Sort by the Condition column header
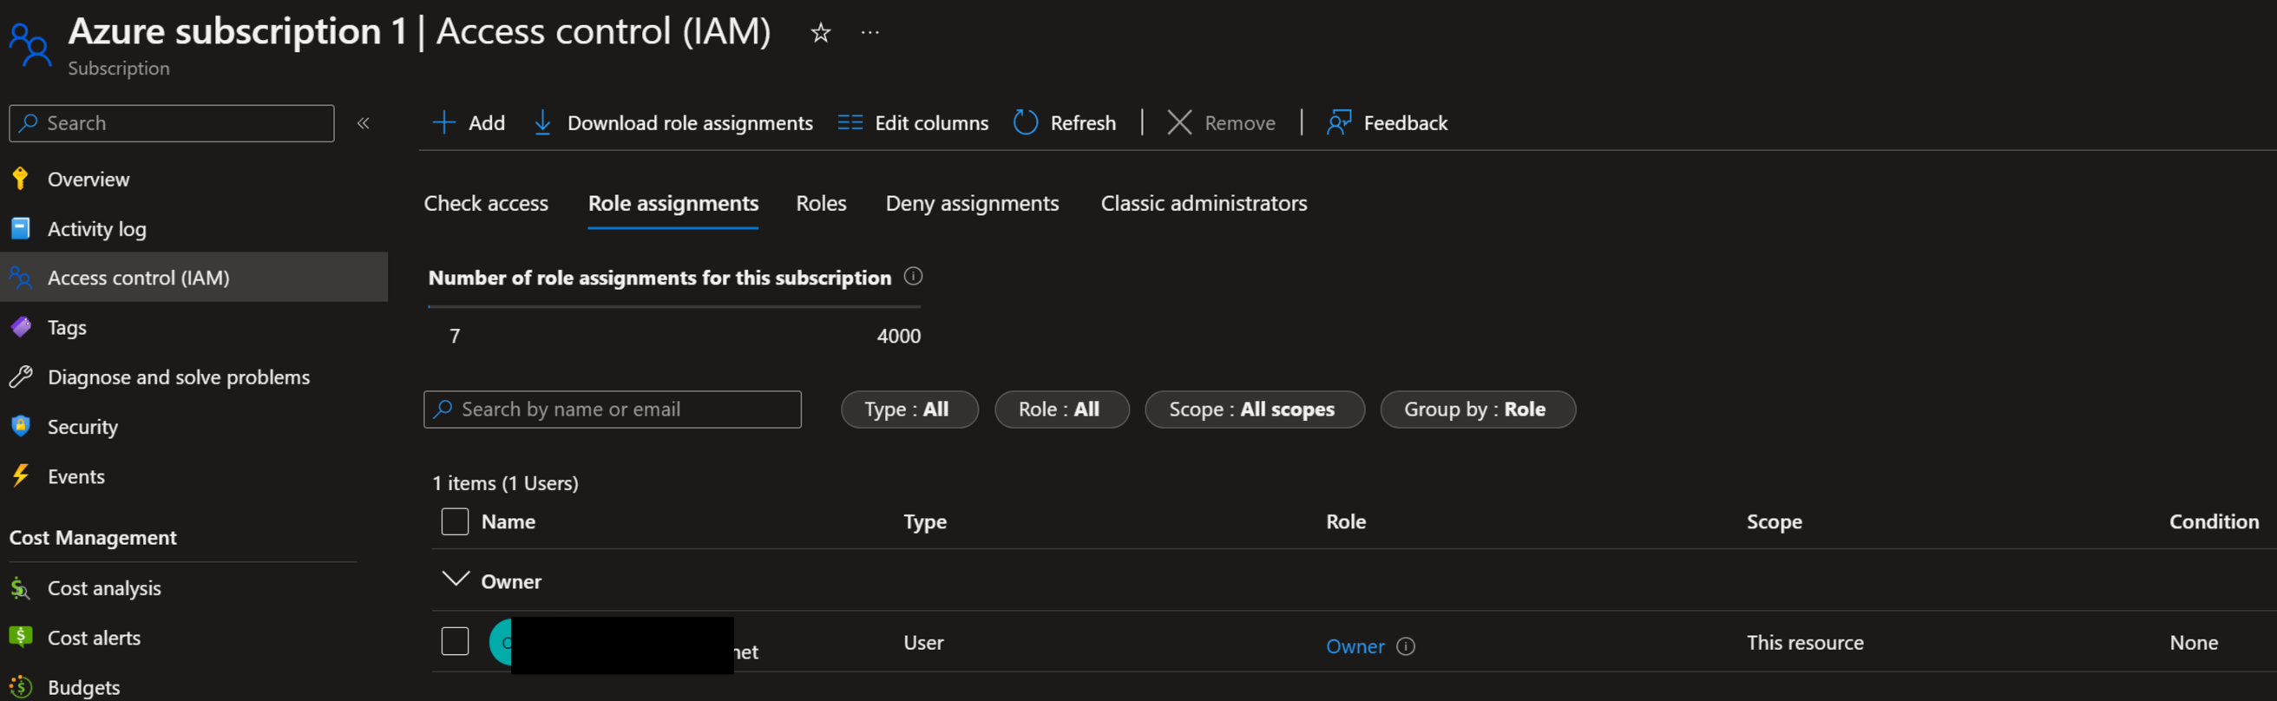Image resolution: width=2277 pixels, height=701 pixels. click(2214, 521)
